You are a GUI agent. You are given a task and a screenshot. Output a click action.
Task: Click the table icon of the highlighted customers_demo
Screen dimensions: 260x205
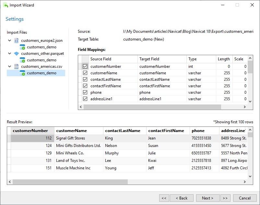click(22, 73)
